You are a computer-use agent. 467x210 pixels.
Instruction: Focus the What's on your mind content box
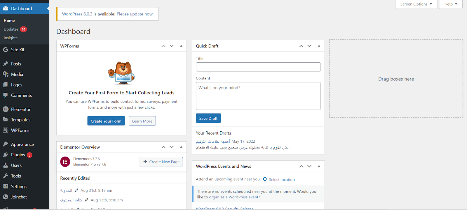tap(258, 96)
